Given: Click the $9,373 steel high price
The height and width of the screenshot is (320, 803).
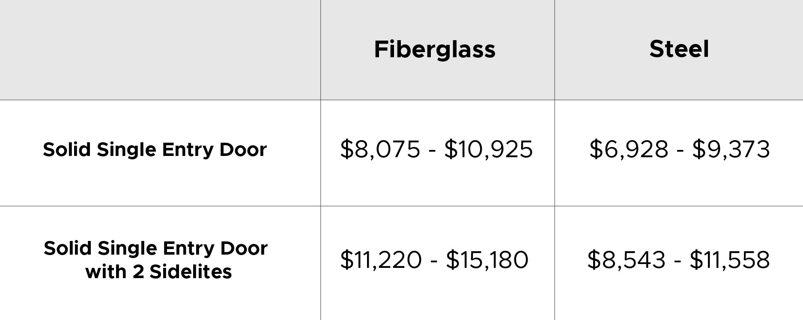Looking at the screenshot, I should pos(731,150).
